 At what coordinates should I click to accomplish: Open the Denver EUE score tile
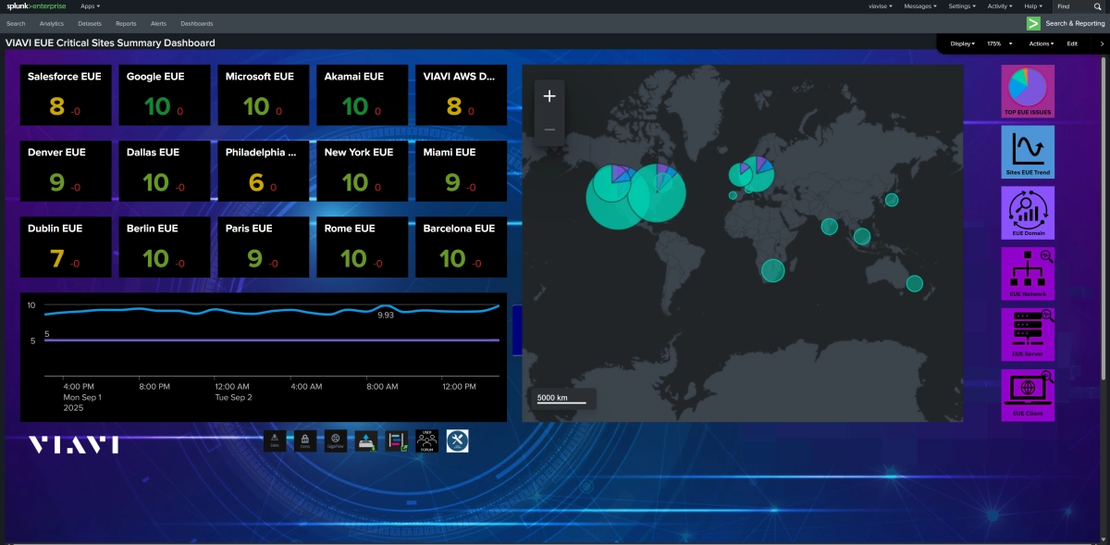[64, 171]
